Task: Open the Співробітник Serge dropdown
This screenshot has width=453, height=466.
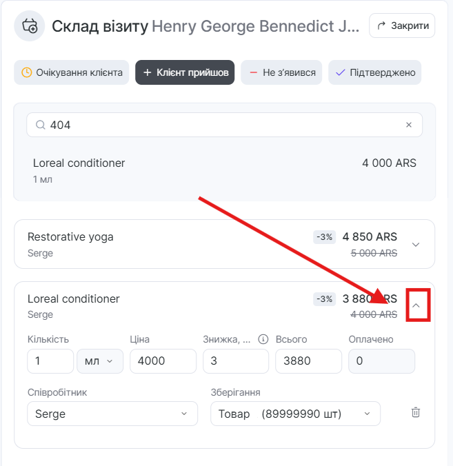Action: pos(111,414)
